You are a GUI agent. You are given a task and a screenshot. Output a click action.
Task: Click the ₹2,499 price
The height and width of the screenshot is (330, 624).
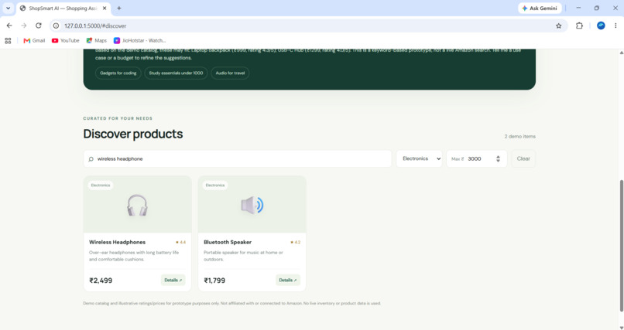click(x=101, y=281)
